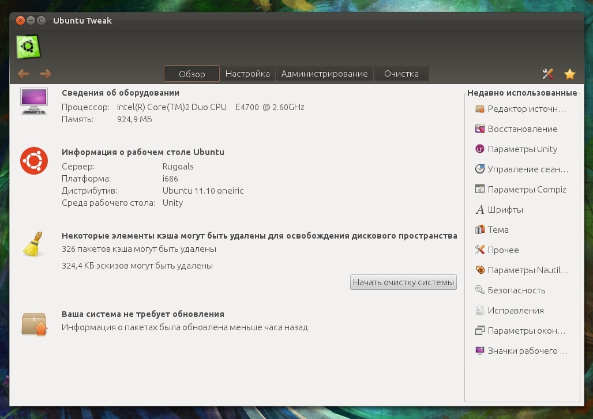Open Редактор источн… recent item label

527,109
